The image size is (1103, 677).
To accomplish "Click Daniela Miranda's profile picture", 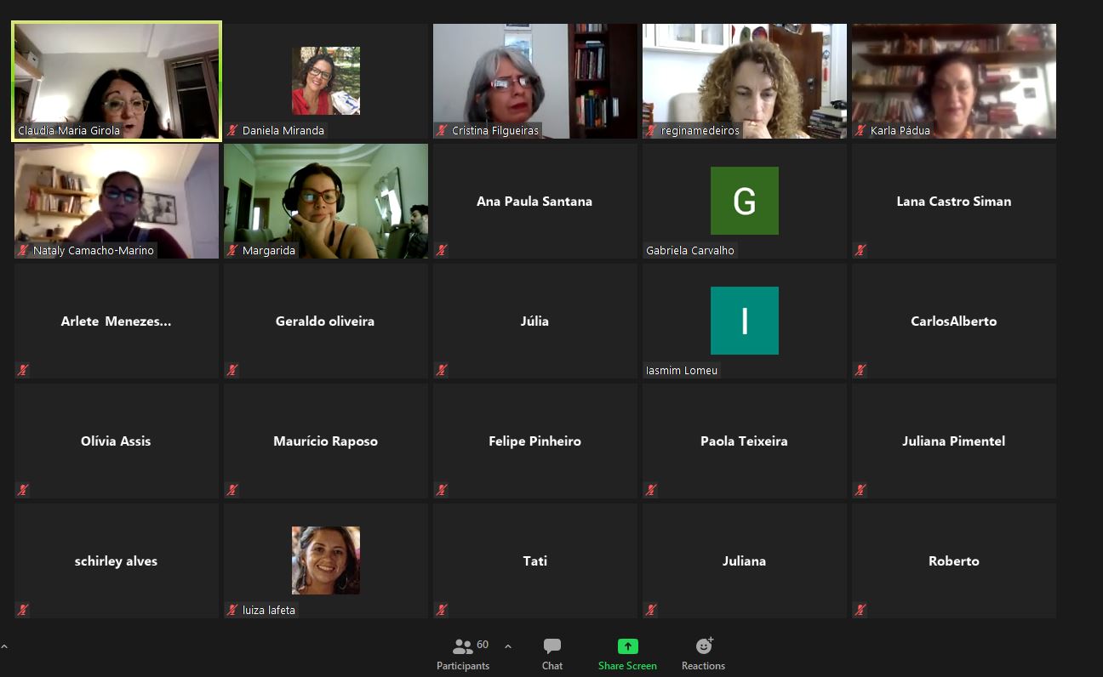I will click(326, 81).
